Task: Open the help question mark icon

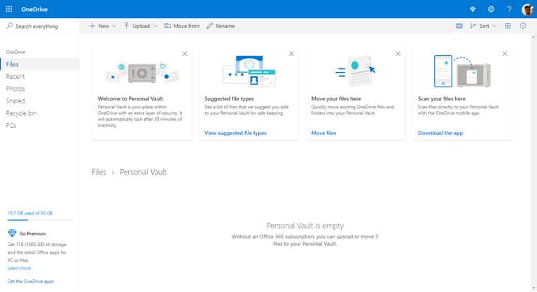Action: coord(509,9)
